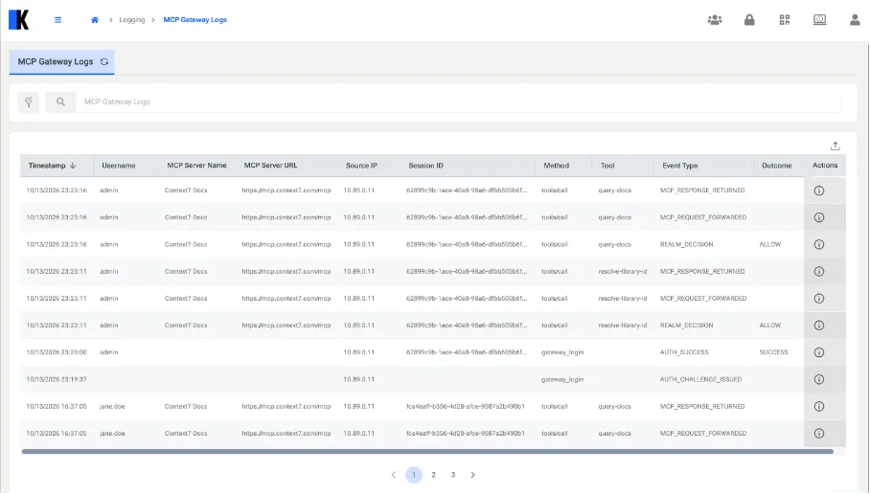Open the filter icon beside search
This screenshot has height=494, width=870.
pos(29,102)
